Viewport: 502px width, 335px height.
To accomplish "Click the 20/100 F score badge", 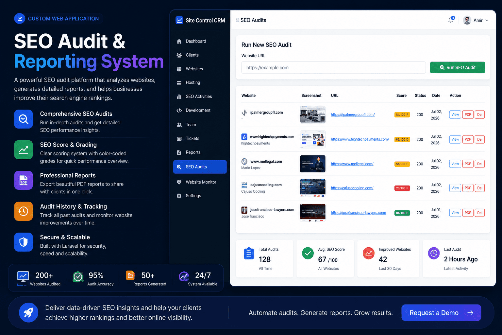I will [x=402, y=188].
